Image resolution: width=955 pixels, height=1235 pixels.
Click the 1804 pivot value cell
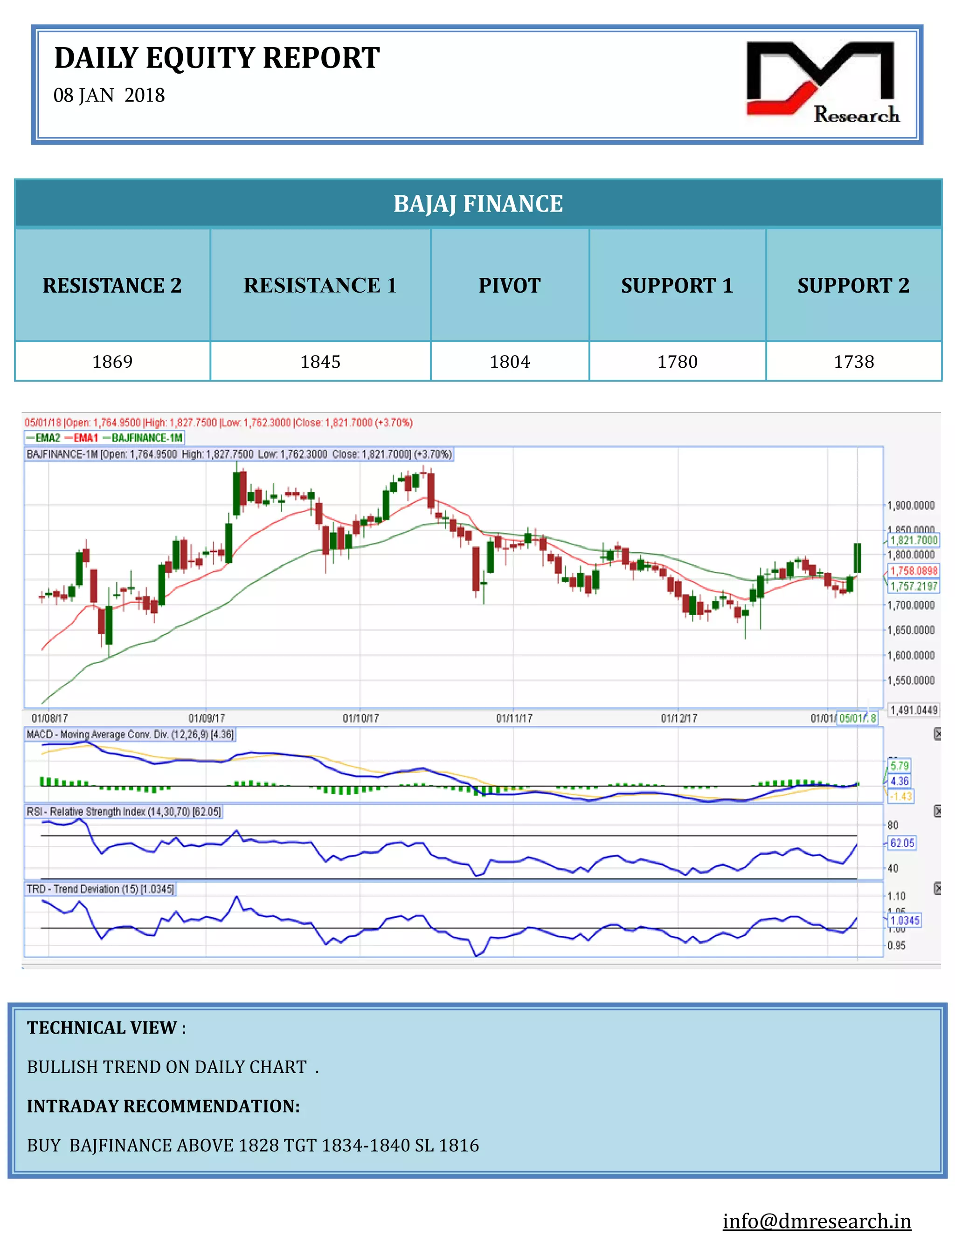pyautogui.click(x=510, y=361)
